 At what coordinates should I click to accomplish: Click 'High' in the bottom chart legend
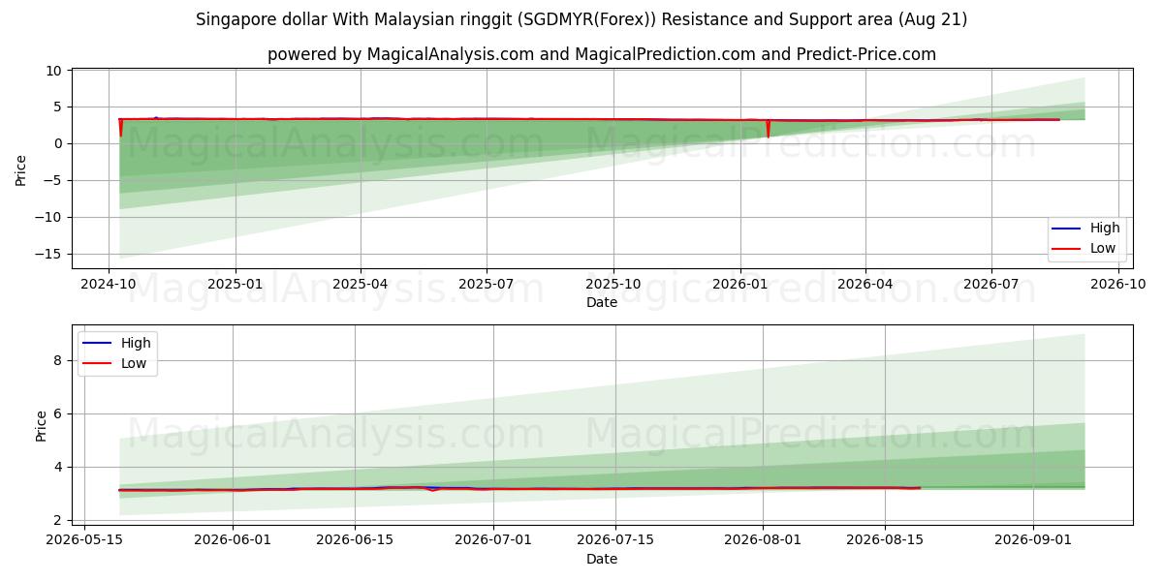pos(136,343)
